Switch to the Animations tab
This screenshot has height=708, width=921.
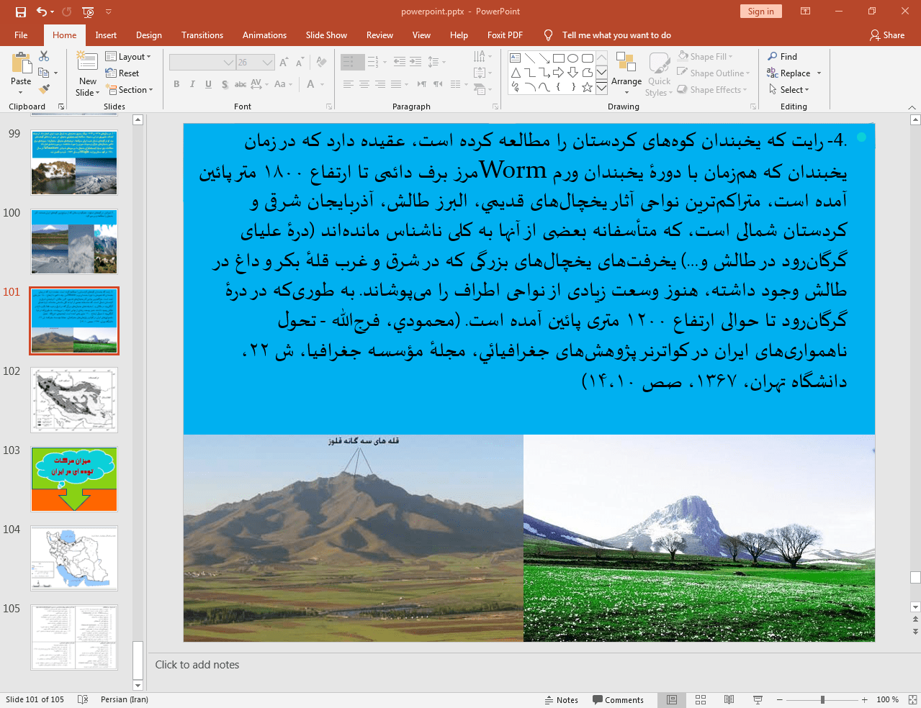point(264,35)
